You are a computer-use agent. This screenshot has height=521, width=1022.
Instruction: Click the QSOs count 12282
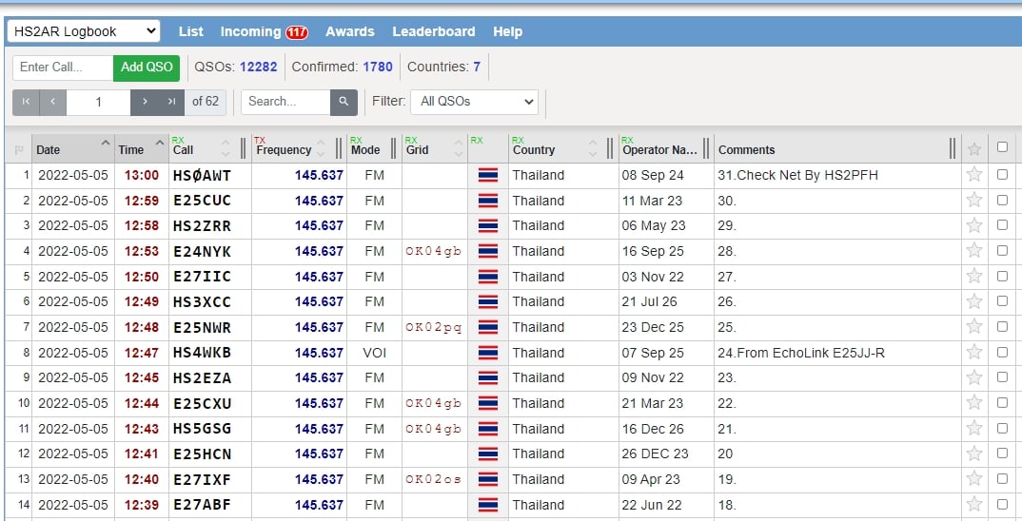(259, 67)
